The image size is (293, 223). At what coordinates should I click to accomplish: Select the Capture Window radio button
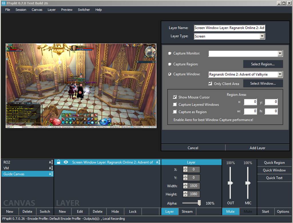(x=169, y=74)
